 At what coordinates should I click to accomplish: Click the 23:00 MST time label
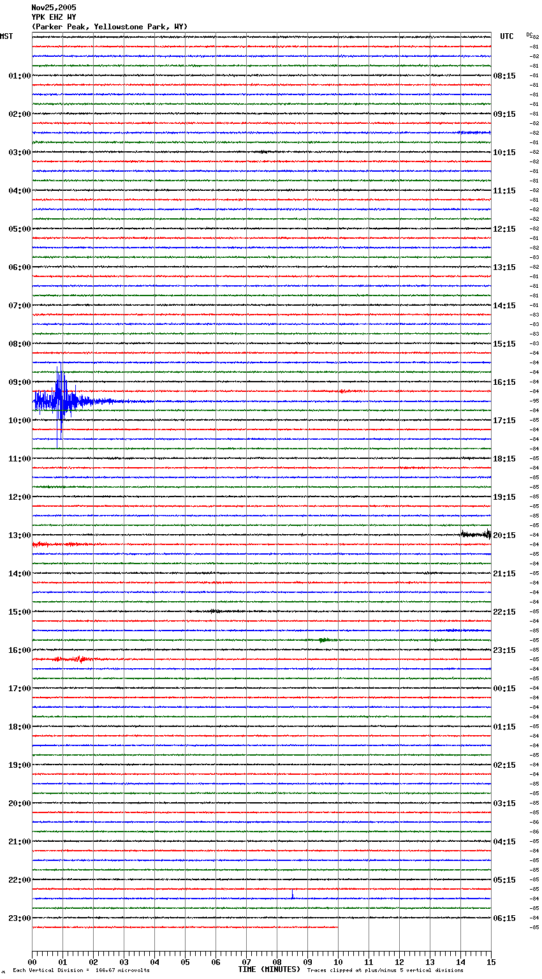[20, 918]
